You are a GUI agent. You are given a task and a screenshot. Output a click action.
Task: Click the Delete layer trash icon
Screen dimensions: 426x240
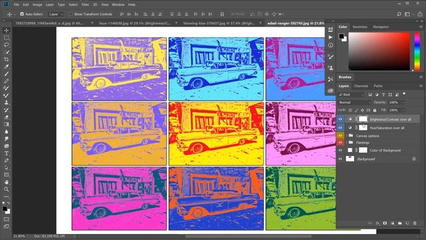(x=415, y=223)
